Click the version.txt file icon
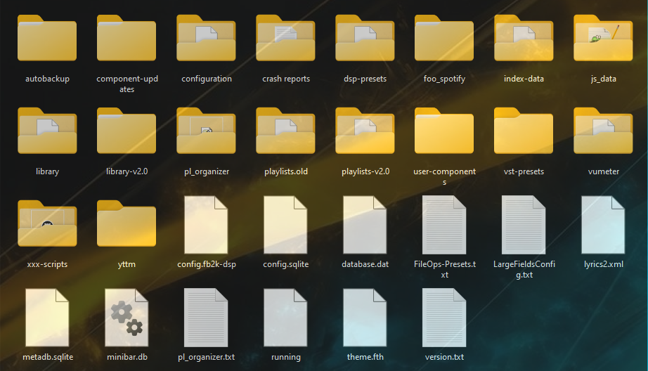Image resolution: width=648 pixels, height=371 pixels. click(444, 318)
